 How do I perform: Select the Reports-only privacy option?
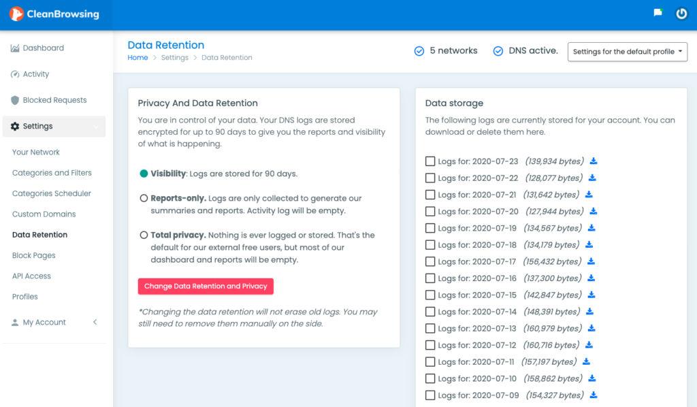(143, 199)
